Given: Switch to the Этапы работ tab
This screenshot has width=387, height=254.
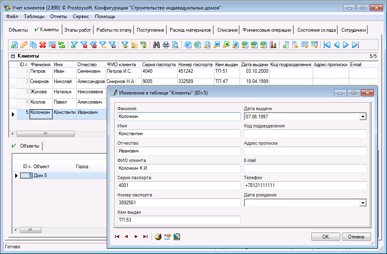Looking at the screenshot, I should click(78, 30).
